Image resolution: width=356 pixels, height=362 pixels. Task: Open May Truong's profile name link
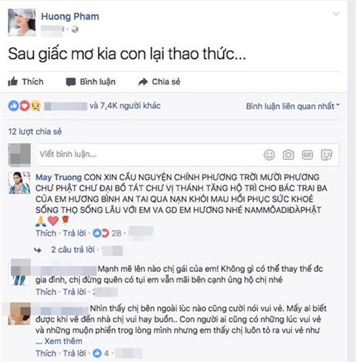click(59, 177)
